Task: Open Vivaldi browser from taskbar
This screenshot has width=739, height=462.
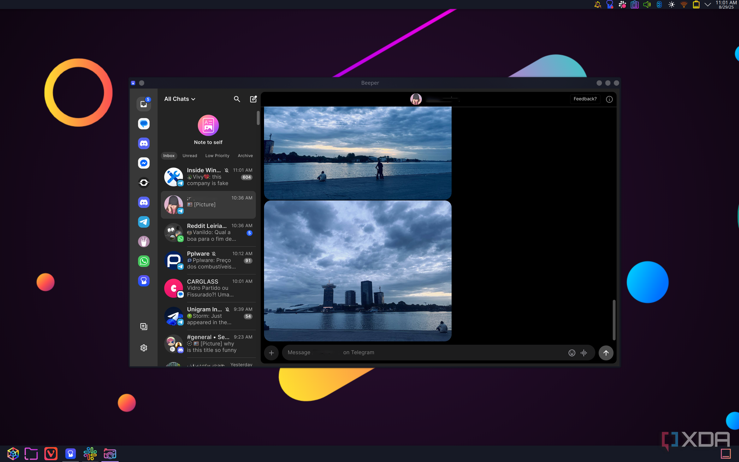Action: tap(51, 454)
